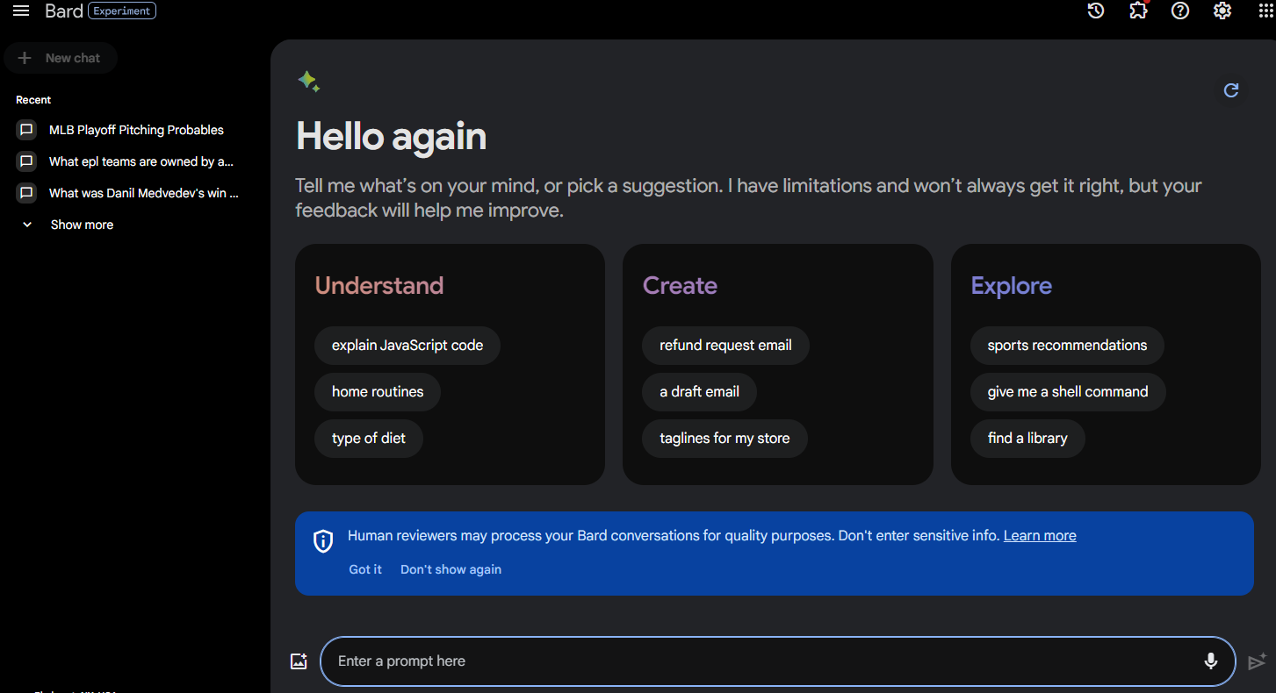Image resolution: width=1276 pixels, height=693 pixels.
Task: Expand Show more recent chats
Action: click(82, 225)
